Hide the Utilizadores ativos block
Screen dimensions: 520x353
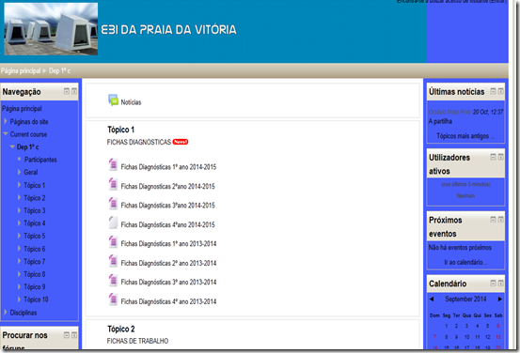tap(493, 157)
